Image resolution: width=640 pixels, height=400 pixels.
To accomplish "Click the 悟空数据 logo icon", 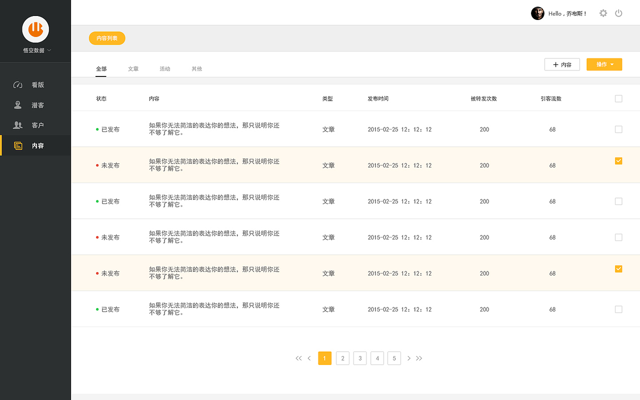I will (35, 29).
